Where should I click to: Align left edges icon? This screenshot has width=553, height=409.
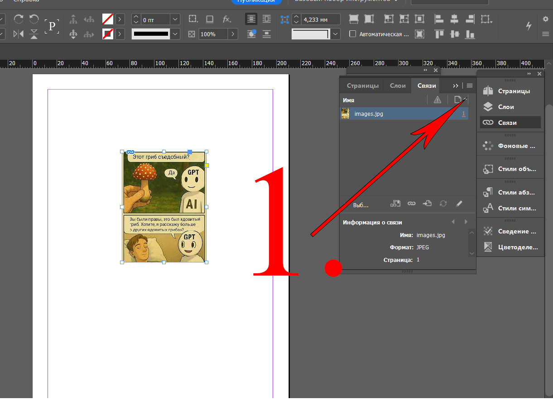(438, 19)
